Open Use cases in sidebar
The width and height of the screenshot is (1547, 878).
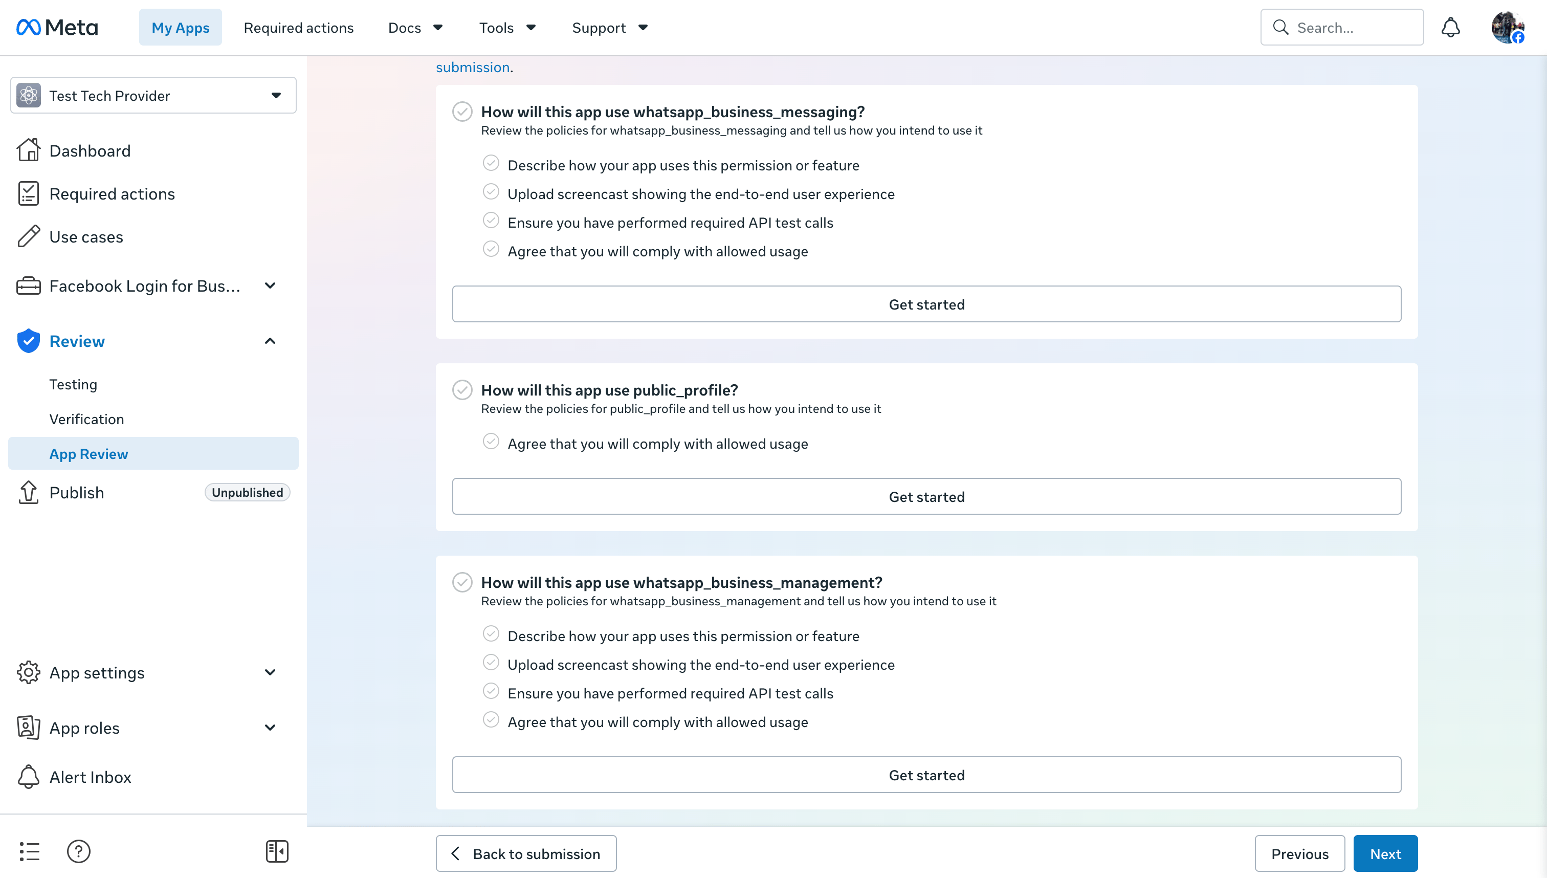point(86,236)
